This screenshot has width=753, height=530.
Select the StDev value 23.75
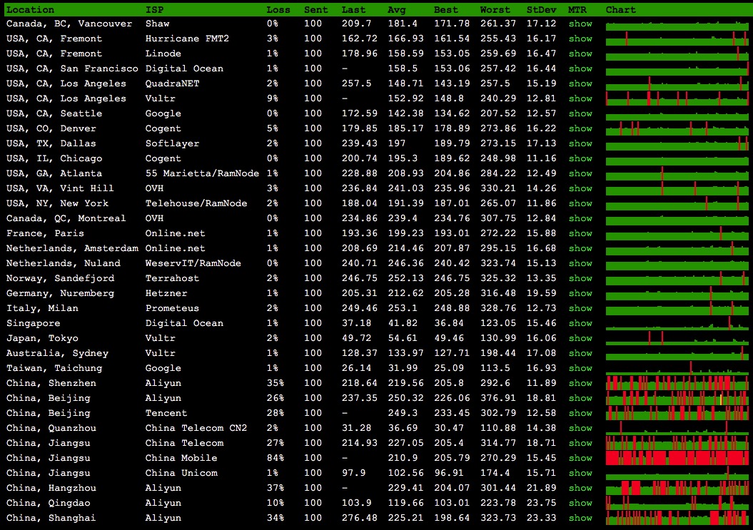click(x=541, y=503)
